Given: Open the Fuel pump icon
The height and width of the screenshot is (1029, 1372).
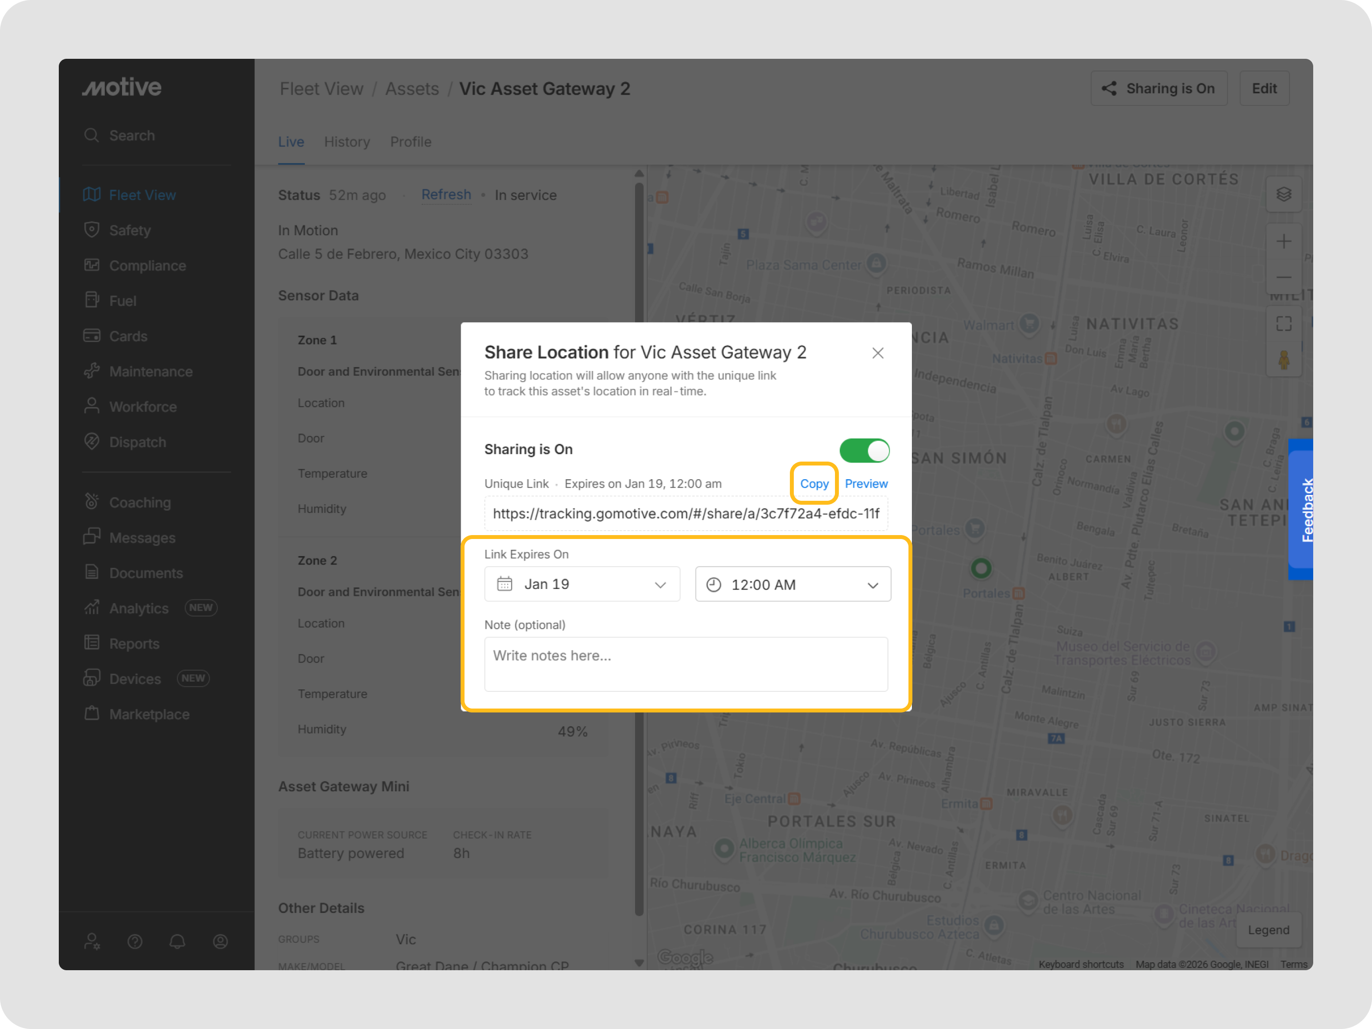Looking at the screenshot, I should tap(92, 301).
